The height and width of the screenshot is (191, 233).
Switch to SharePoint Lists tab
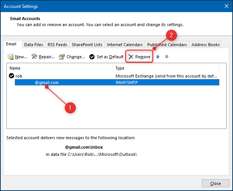(87, 45)
